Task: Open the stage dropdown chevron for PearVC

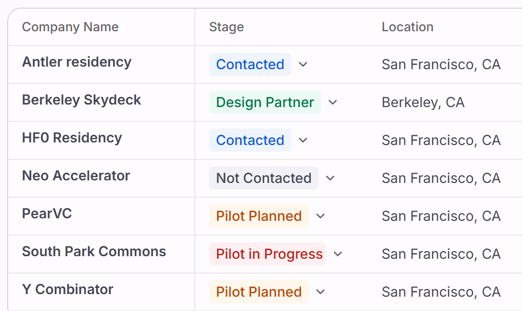Action: [x=320, y=216]
